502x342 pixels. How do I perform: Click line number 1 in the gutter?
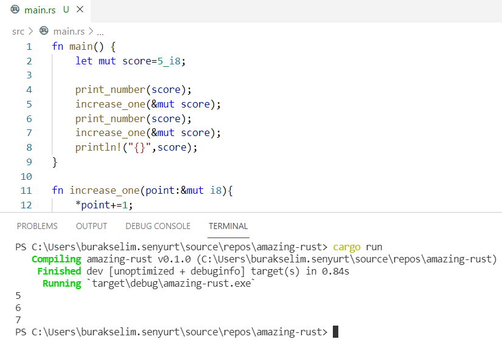pyautogui.click(x=29, y=47)
